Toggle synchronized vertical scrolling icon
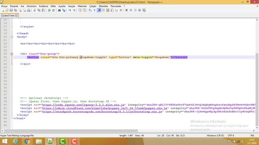 pyautogui.click(x=80, y=10)
